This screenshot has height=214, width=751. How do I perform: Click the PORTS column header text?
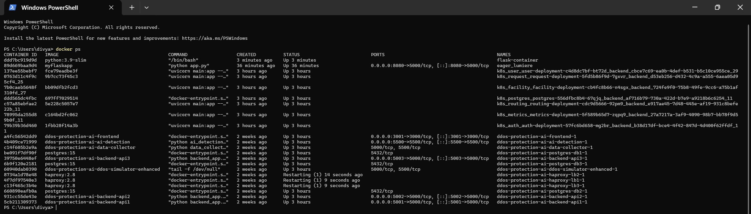click(378, 55)
